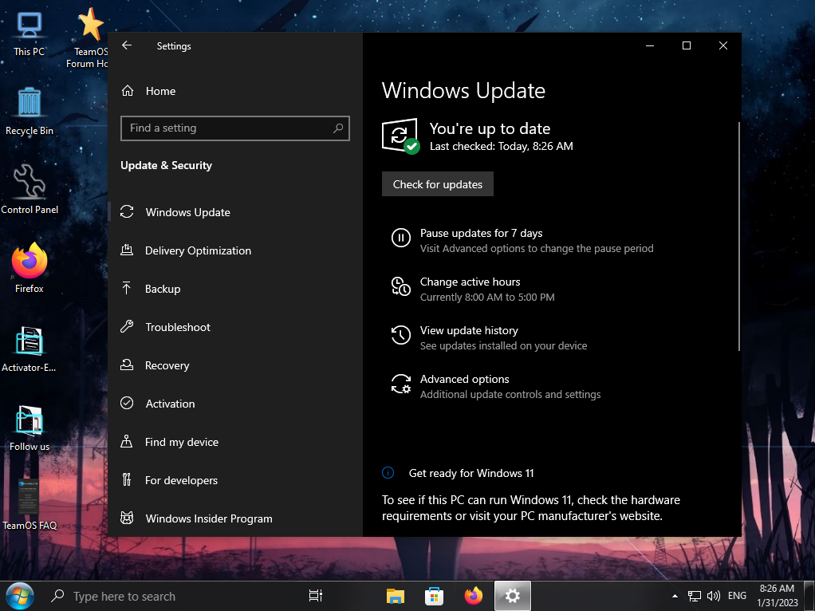Click the Settings window vertical scrollbar
Viewport: 815px width, 611px height.
point(738,237)
